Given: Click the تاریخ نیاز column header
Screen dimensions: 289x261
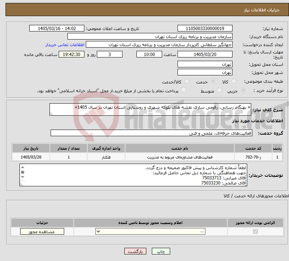Looking at the screenshot, I should pyautogui.click(x=31, y=148).
